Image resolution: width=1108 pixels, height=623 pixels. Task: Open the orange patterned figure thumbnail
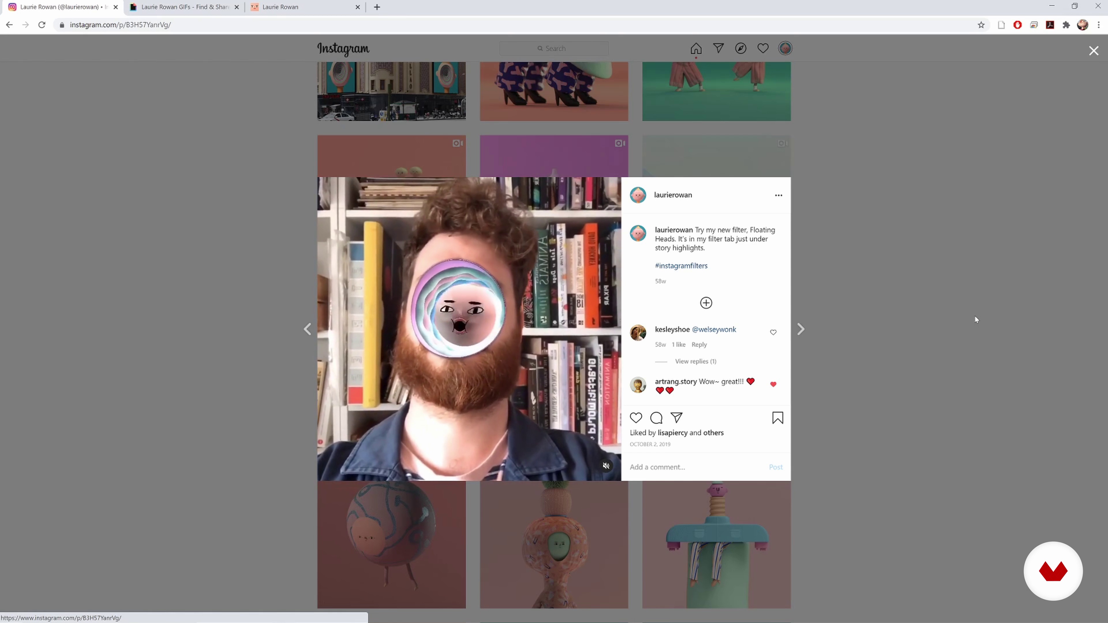[x=554, y=544]
